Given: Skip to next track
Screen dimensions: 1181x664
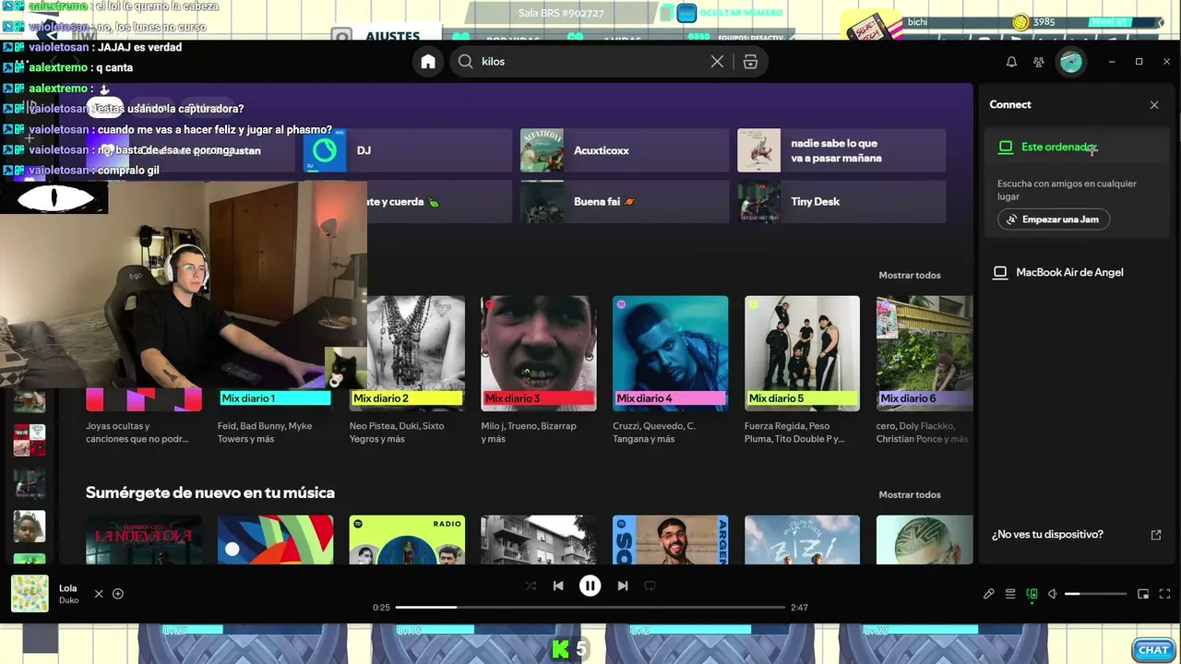Looking at the screenshot, I should (623, 586).
